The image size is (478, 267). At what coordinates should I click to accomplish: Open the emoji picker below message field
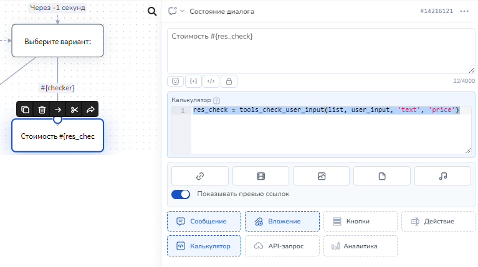coord(176,81)
